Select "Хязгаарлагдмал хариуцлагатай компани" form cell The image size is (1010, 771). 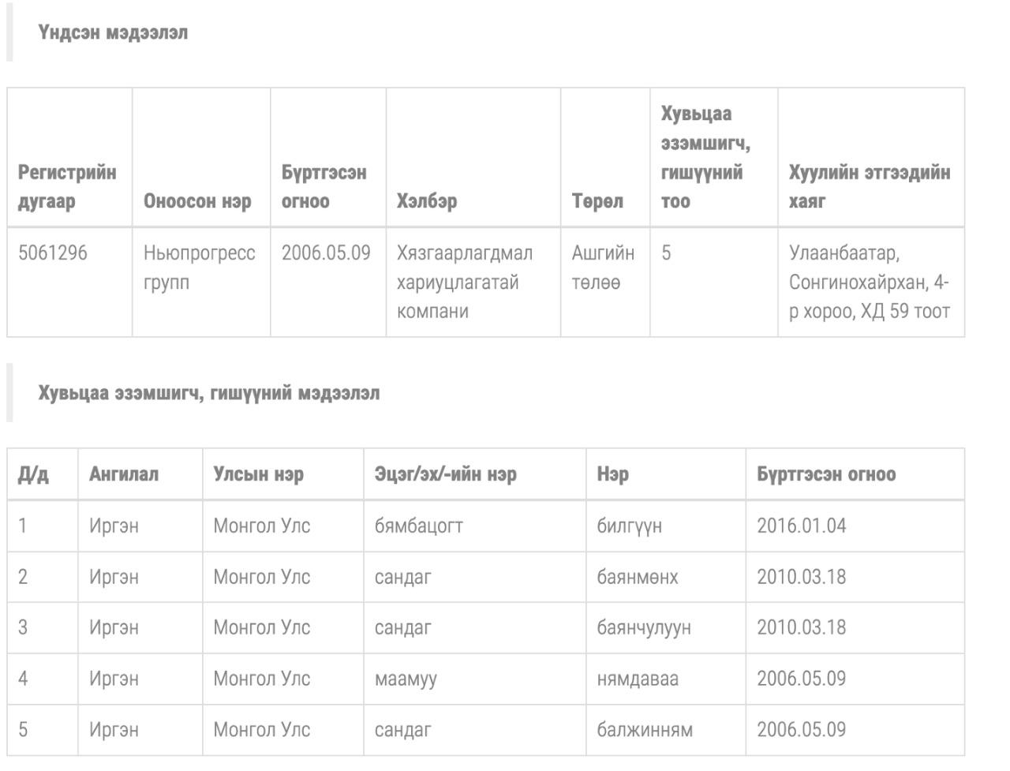click(464, 282)
